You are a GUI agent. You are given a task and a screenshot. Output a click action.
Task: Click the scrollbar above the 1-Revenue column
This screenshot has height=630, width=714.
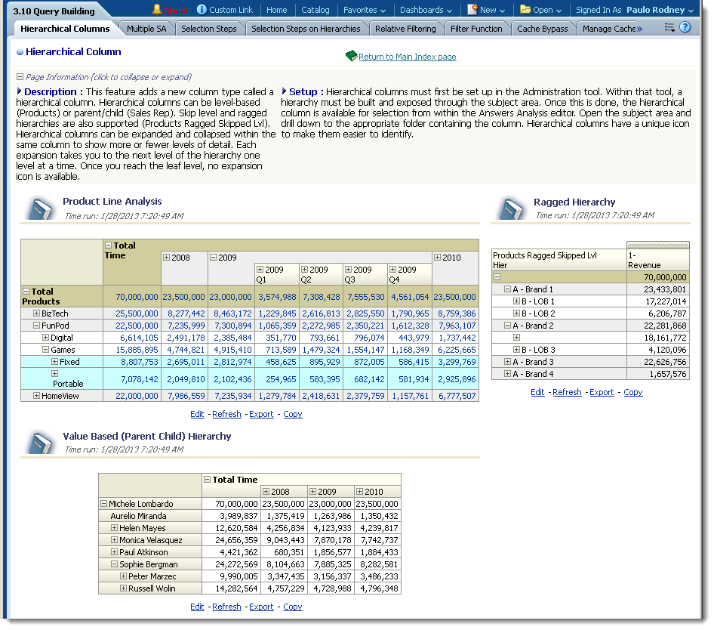tap(658, 246)
